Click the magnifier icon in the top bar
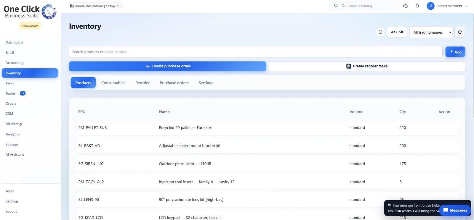 336,6
